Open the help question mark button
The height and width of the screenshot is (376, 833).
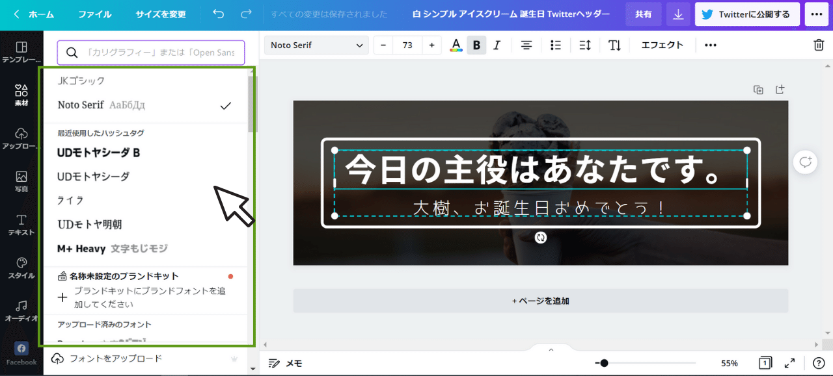(x=819, y=363)
